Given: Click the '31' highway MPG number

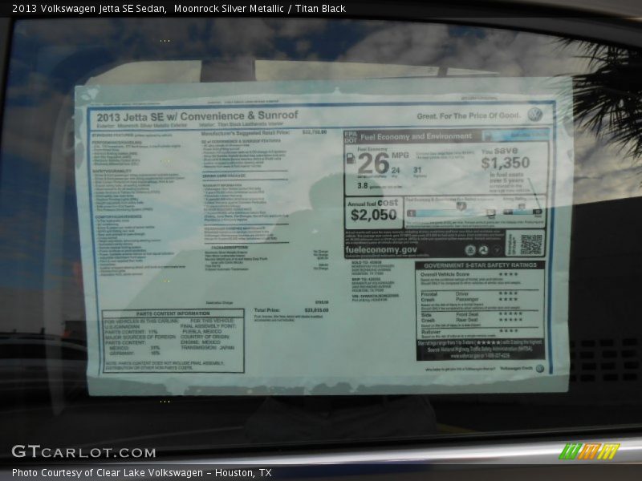Looking at the screenshot, I should (x=417, y=170).
